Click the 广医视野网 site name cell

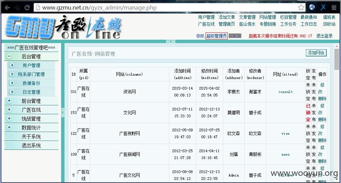click(129, 134)
